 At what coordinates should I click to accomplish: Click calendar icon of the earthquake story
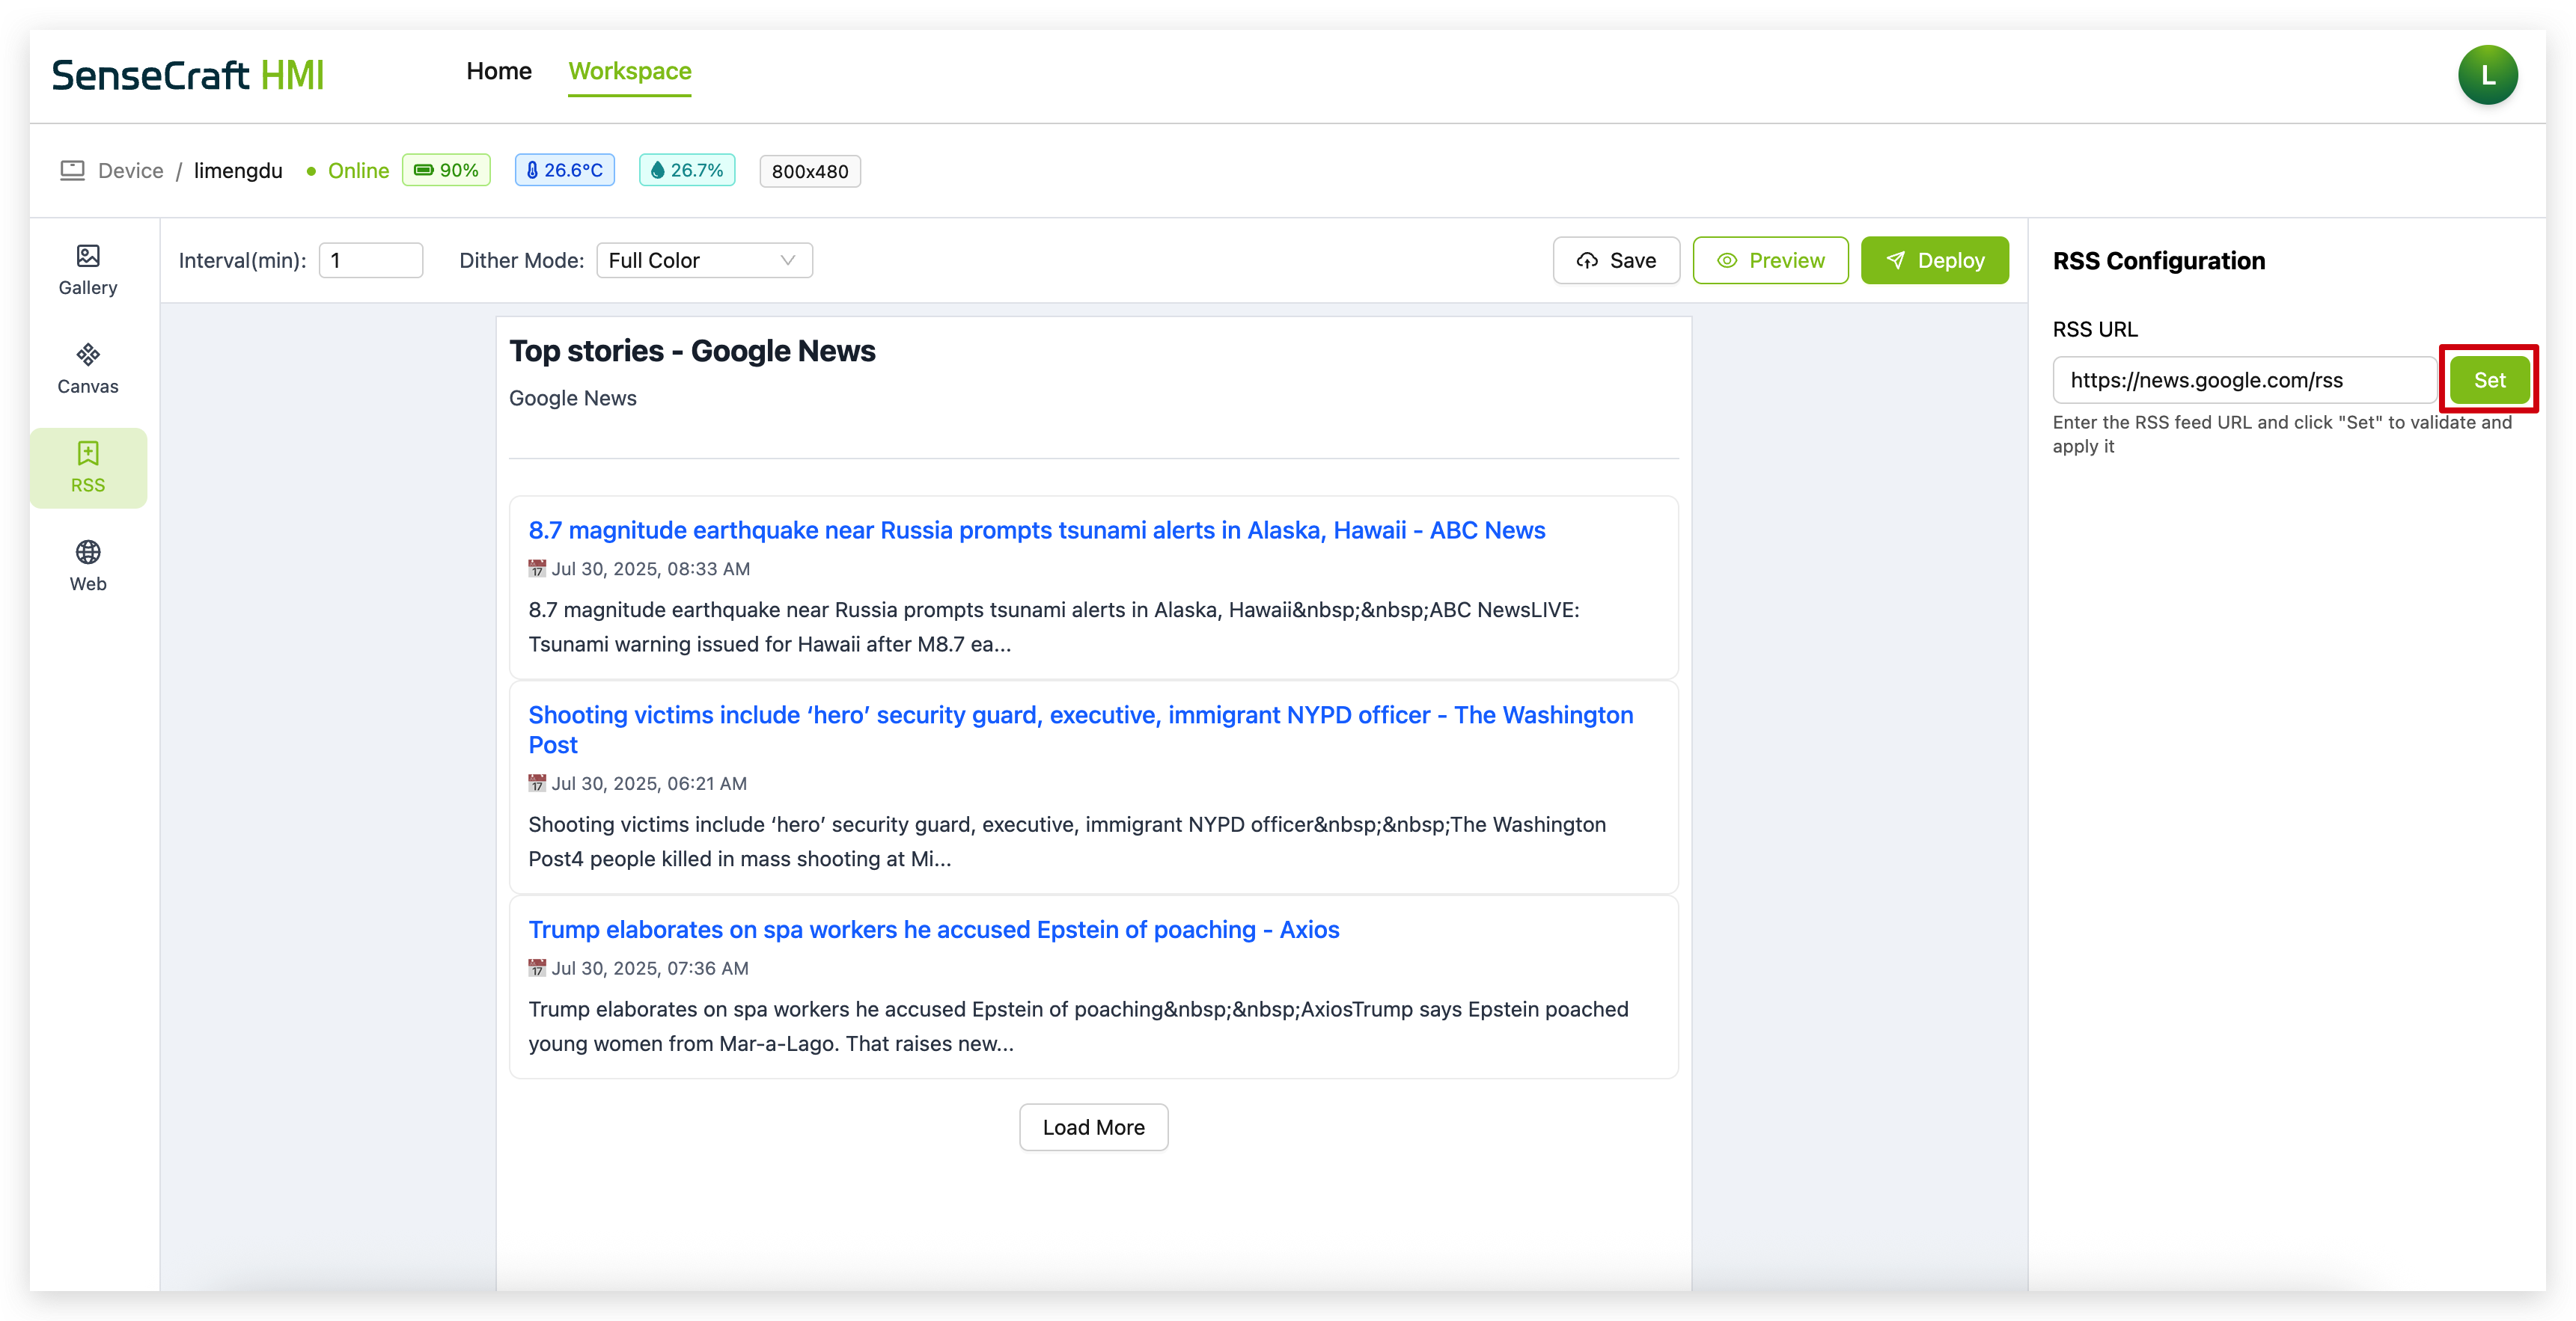[537, 568]
